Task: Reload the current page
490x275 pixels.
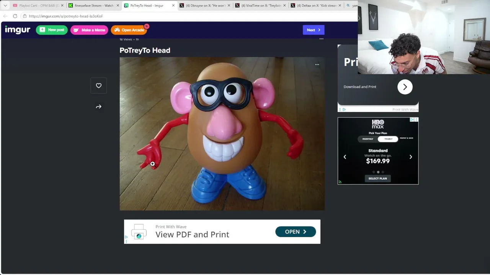Action: (15, 16)
